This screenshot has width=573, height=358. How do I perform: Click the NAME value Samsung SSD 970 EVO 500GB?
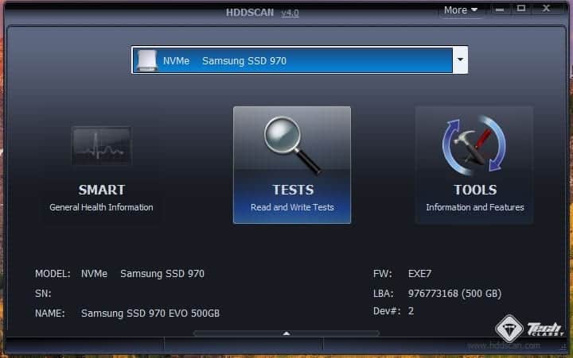pos(150,314)
